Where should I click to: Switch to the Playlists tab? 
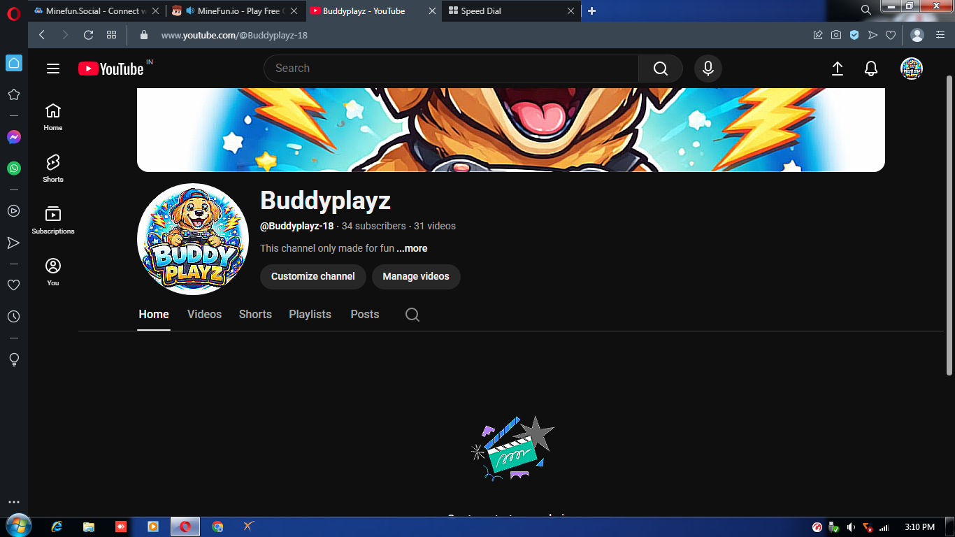pos(310,315)
